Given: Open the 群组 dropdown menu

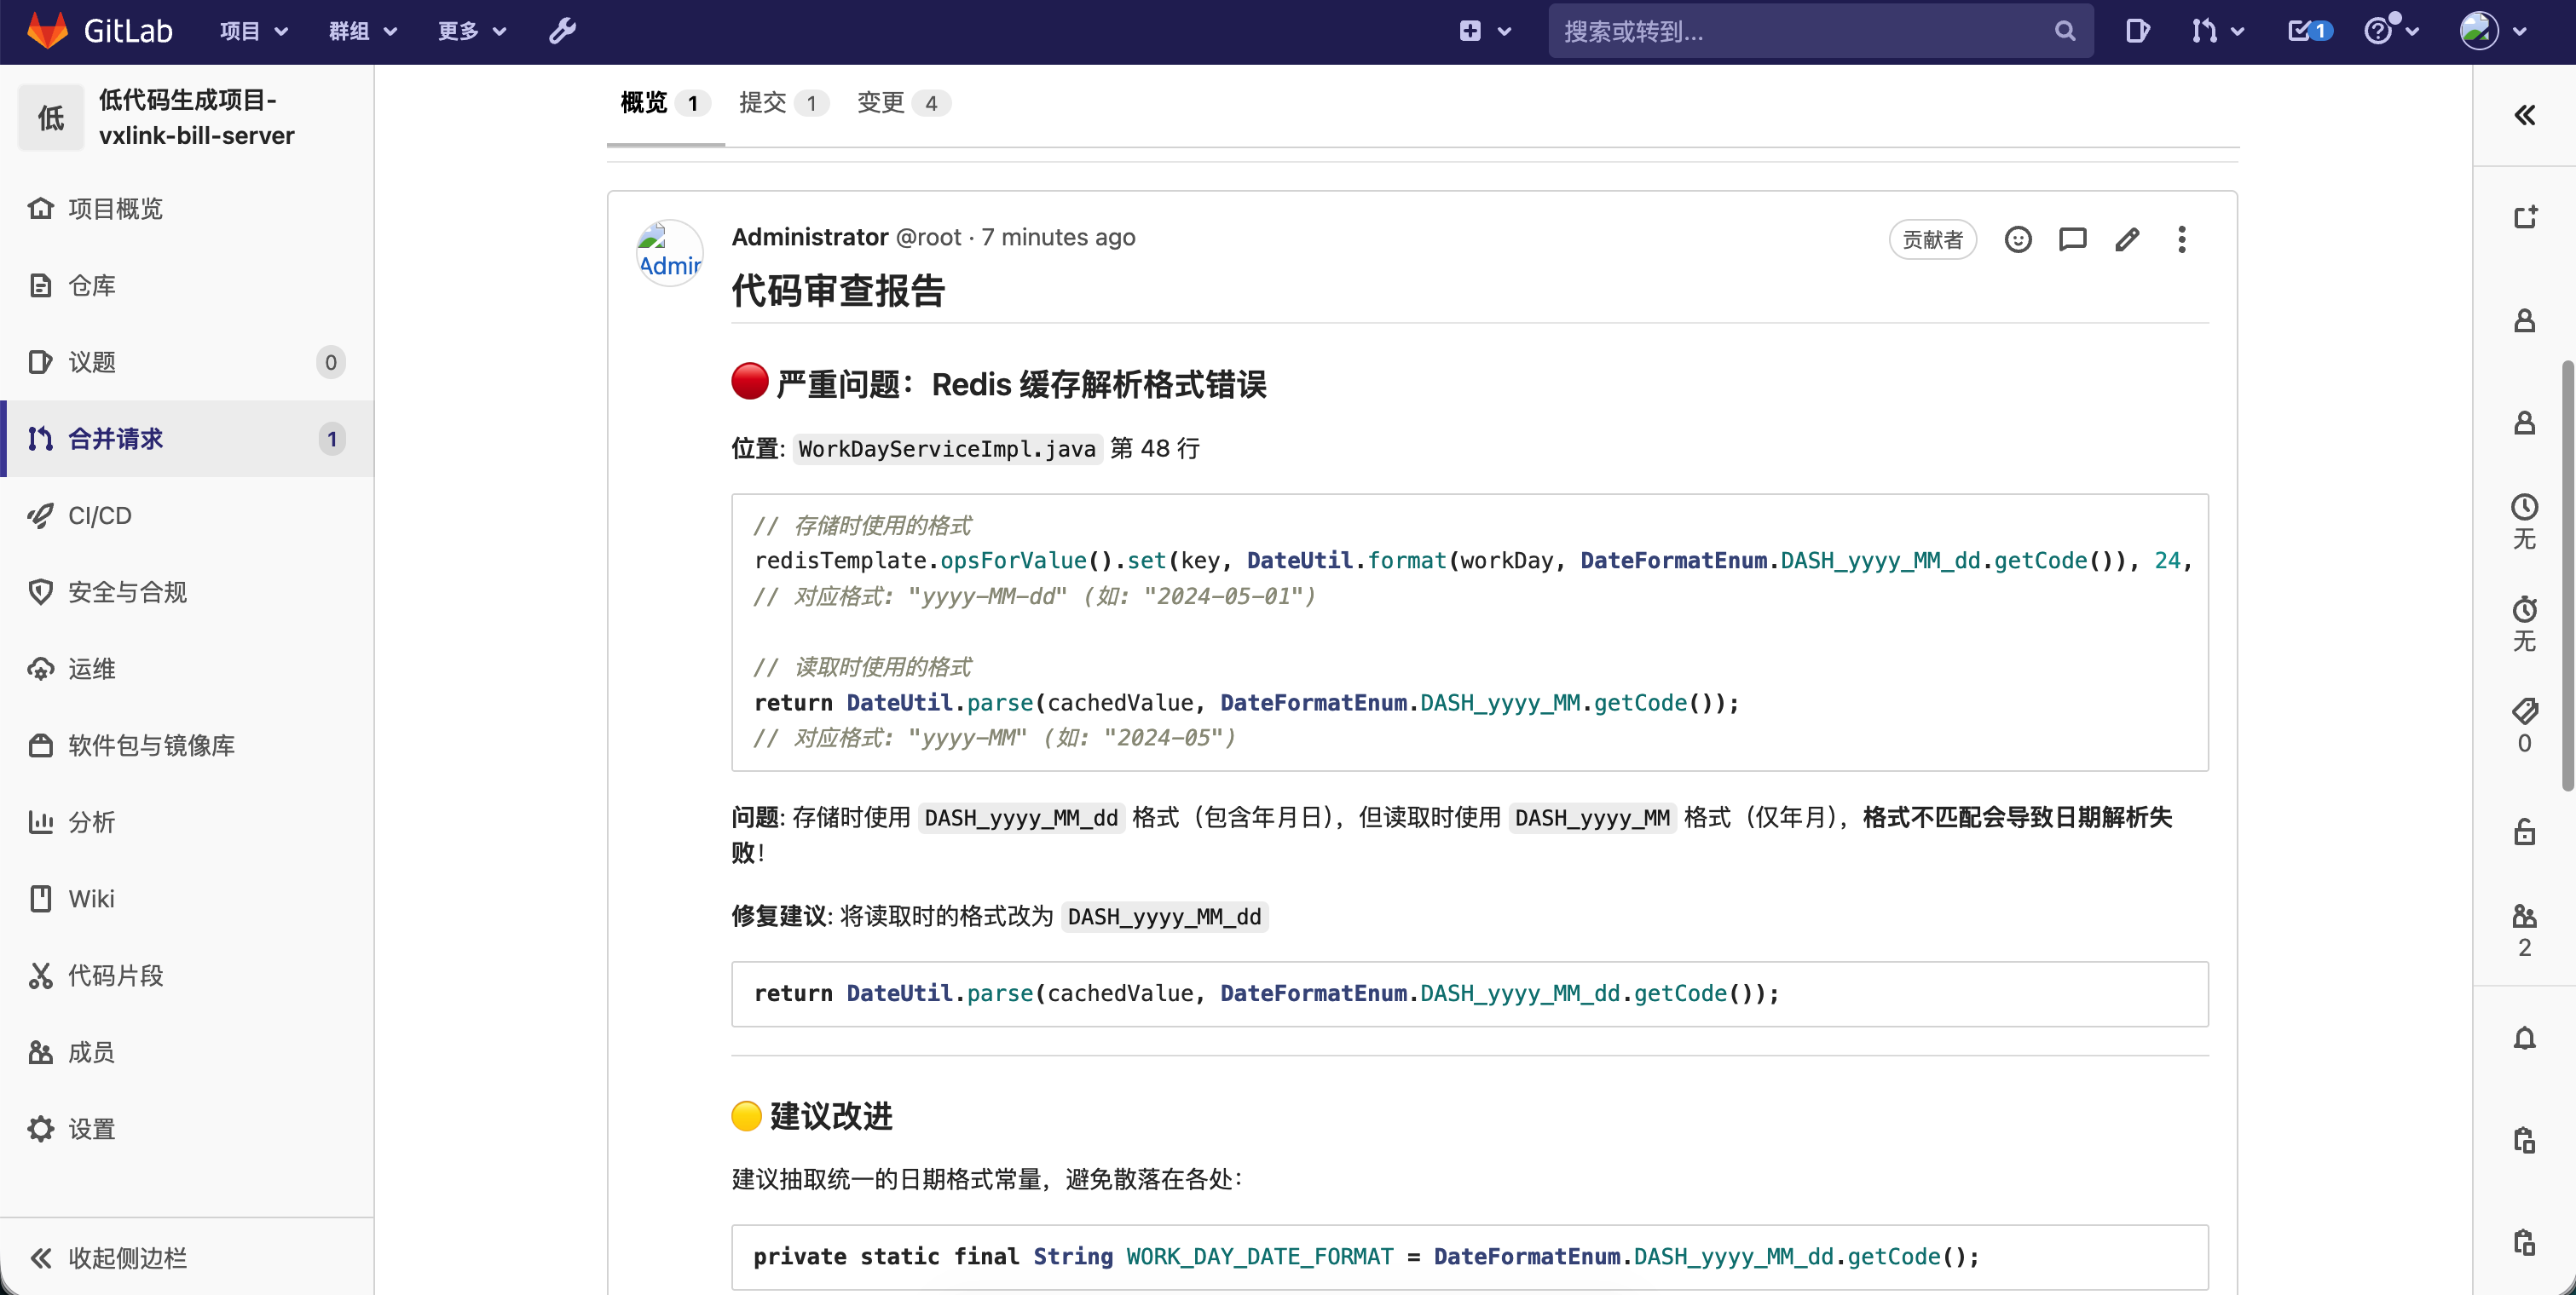Looking at the screenshot, I should tap(363, 31).
